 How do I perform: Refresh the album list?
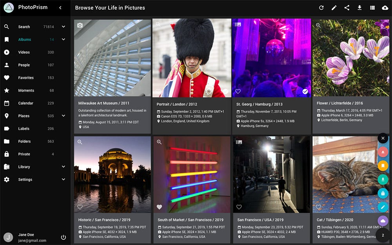[321, 7]
